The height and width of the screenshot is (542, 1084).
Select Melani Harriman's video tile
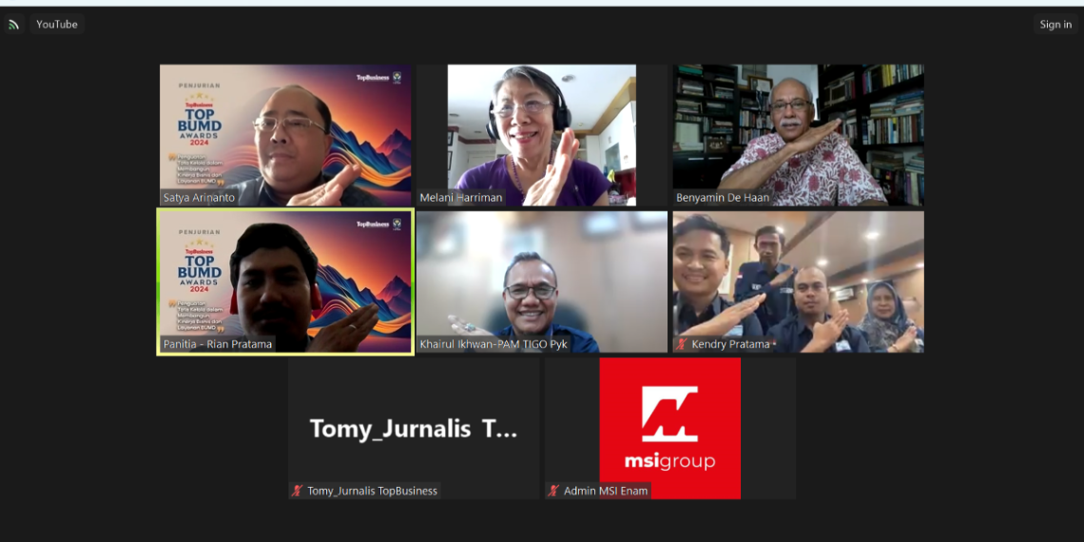(542, 135)
